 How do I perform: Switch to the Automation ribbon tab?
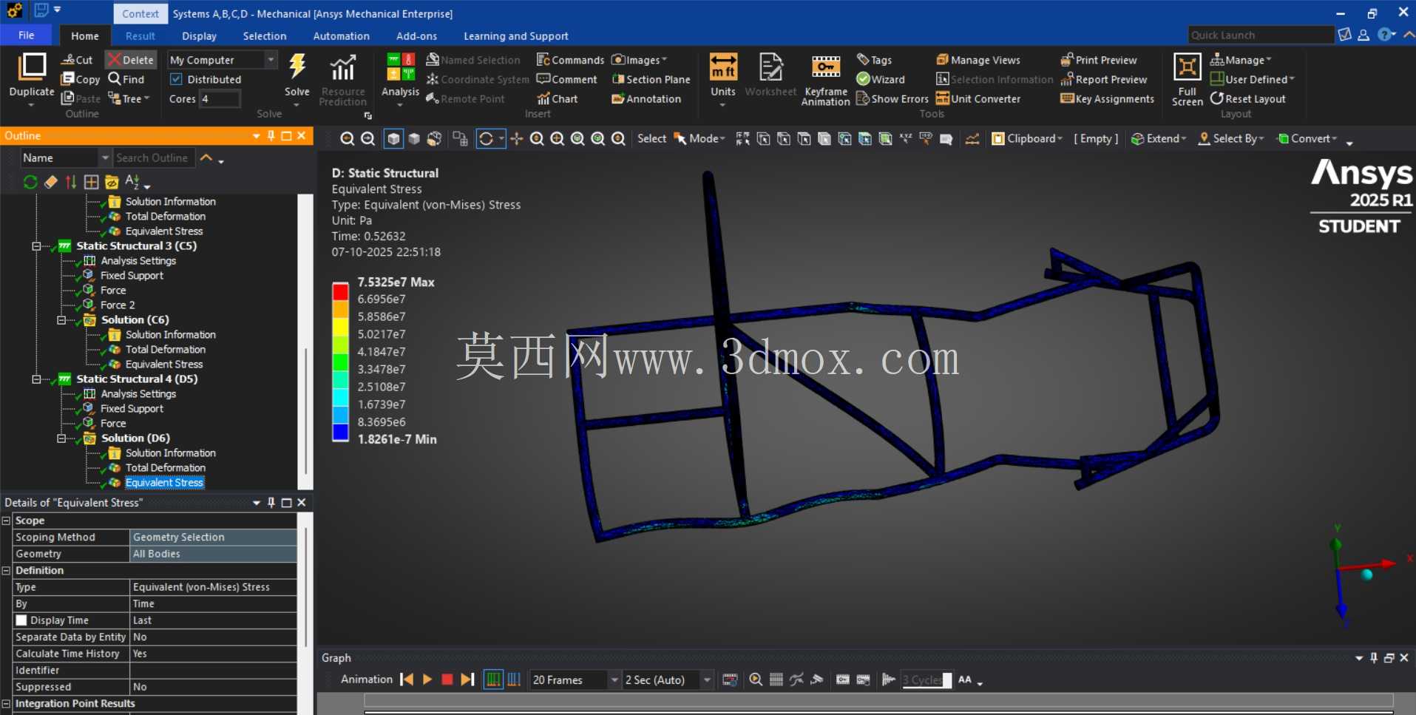point(341,35)
